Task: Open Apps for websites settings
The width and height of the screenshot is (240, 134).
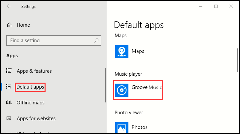Action: click(36, 119)
